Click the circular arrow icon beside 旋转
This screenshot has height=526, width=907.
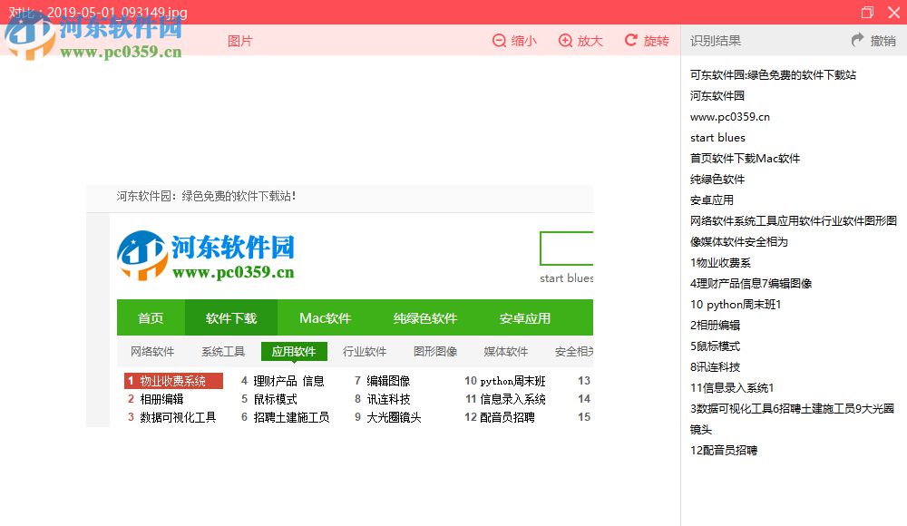pos(632,40)
